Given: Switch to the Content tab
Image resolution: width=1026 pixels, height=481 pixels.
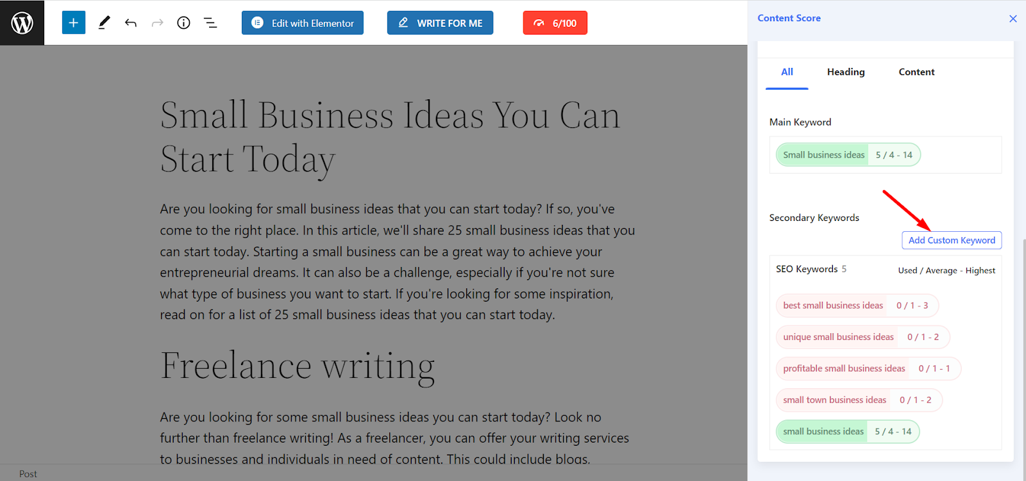Looking at the screenshot, I should coord(916,72).
